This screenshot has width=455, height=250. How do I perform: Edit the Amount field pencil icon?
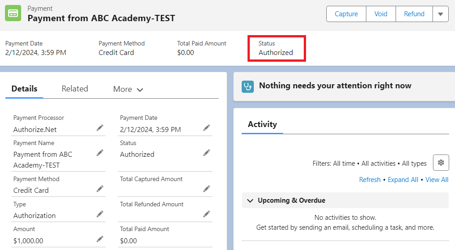point(100,239)
